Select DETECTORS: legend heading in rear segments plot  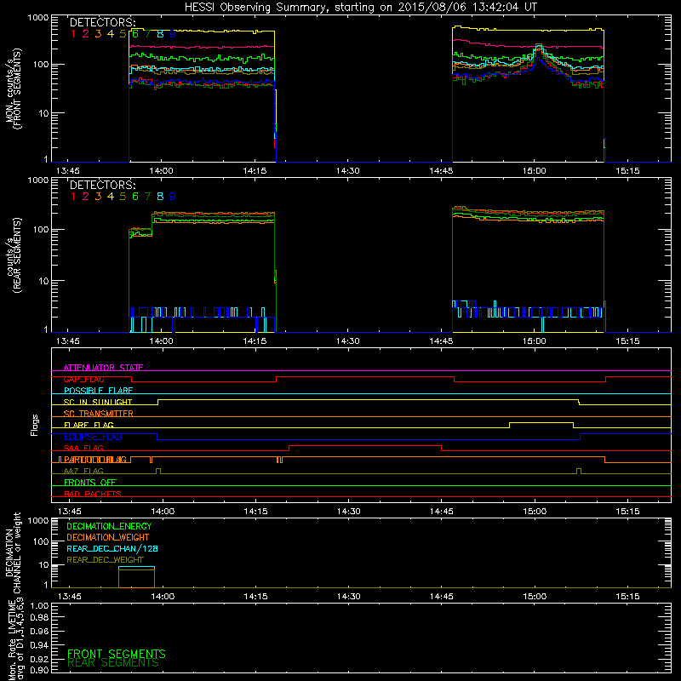(102, 185)
